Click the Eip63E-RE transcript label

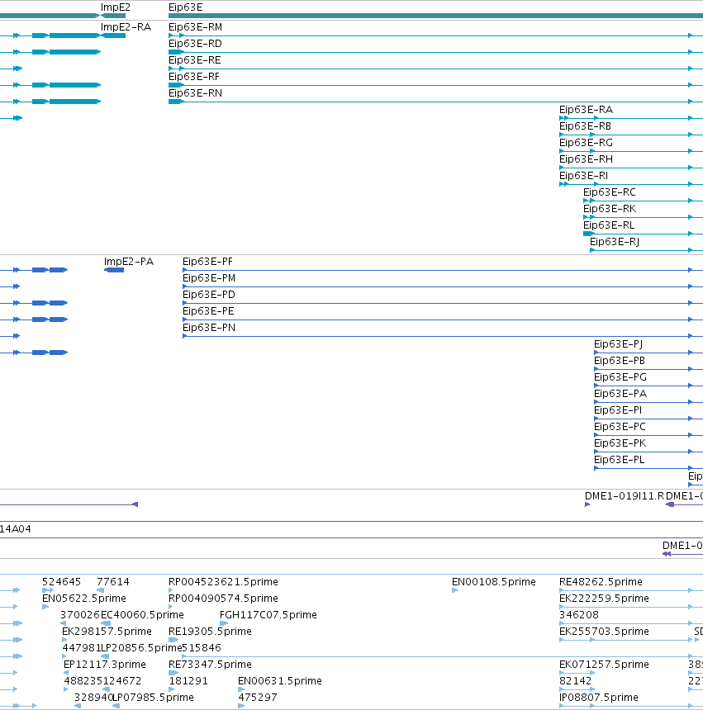pos(195,60)
